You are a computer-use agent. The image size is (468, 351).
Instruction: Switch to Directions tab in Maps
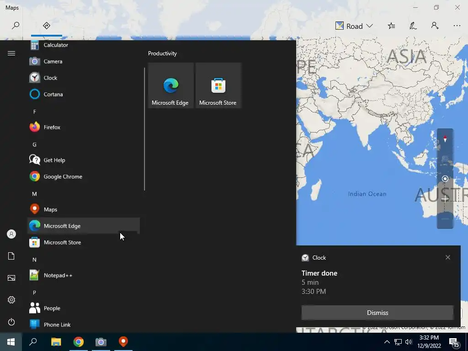coord(47,26)
